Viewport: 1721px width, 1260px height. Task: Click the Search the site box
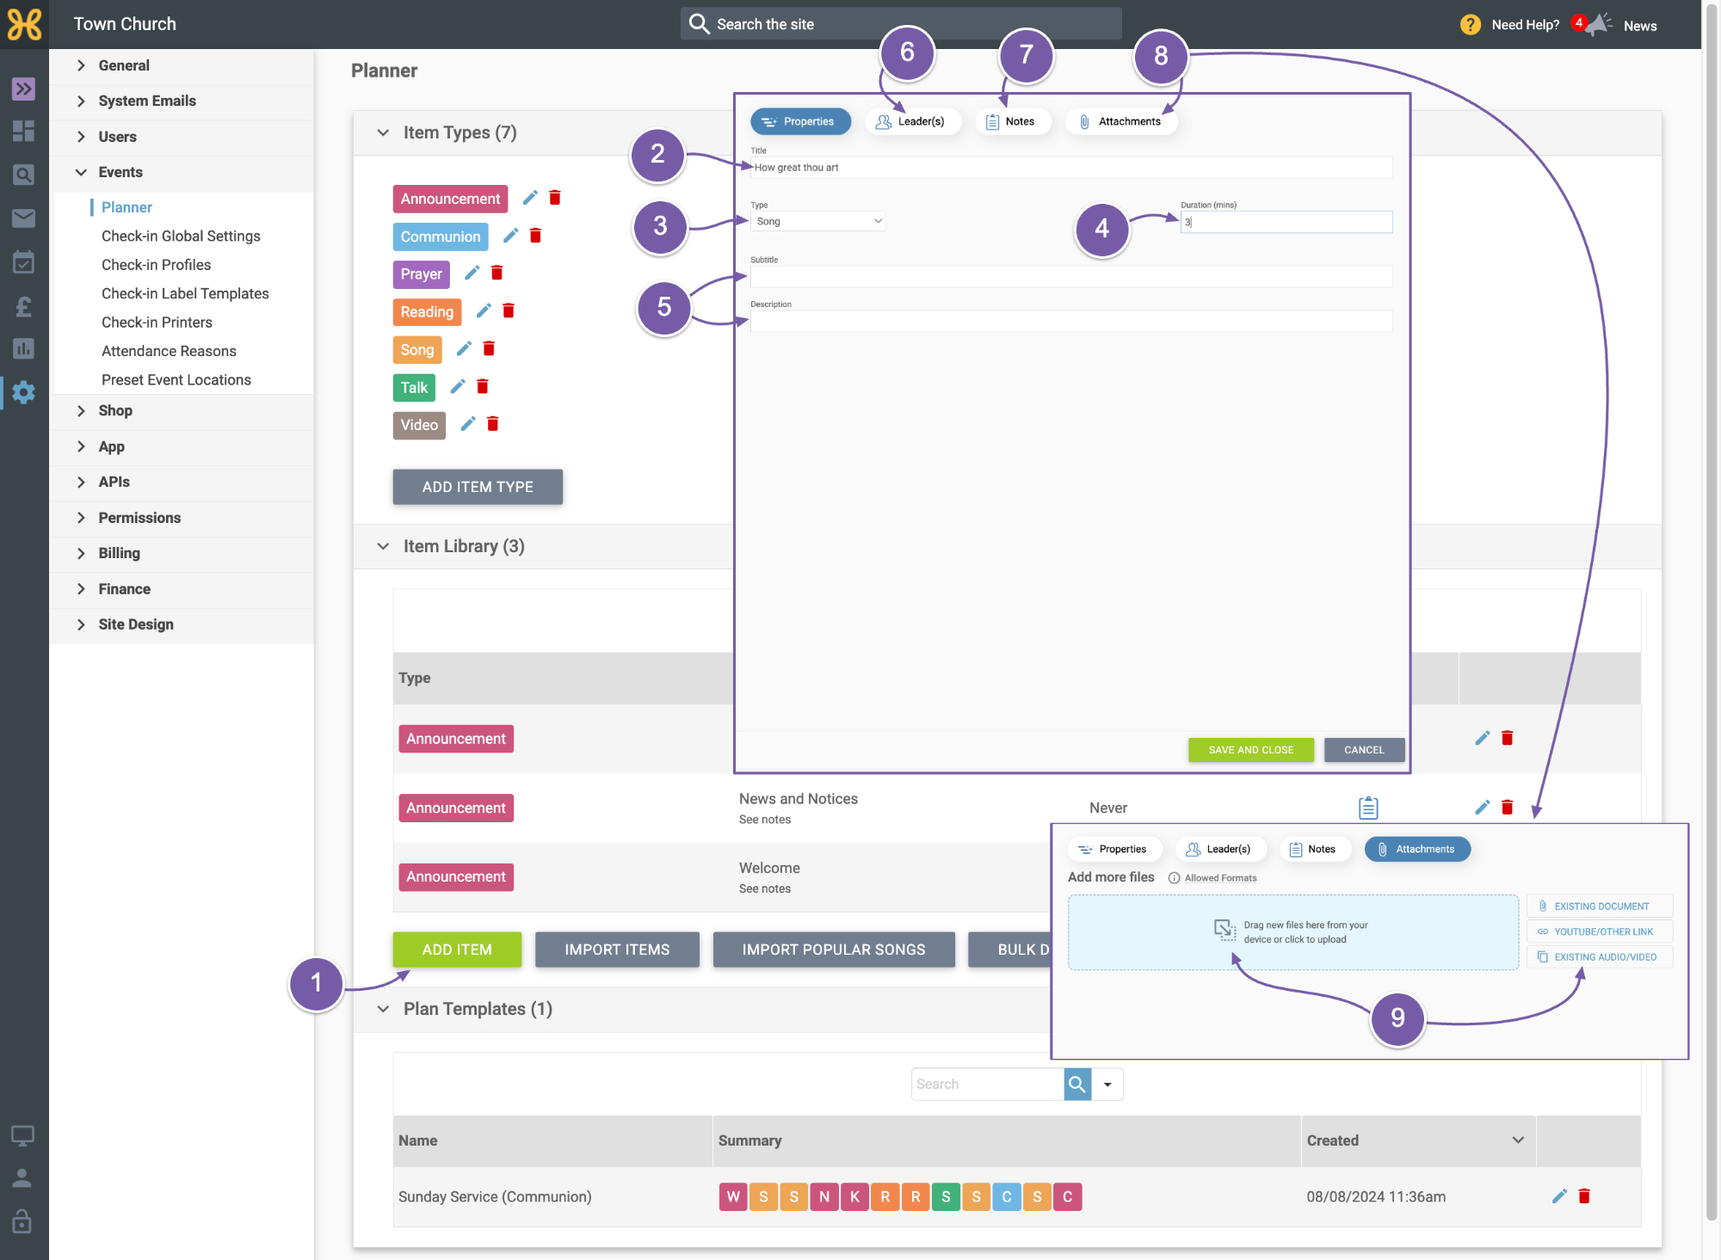tap(901, 24)
